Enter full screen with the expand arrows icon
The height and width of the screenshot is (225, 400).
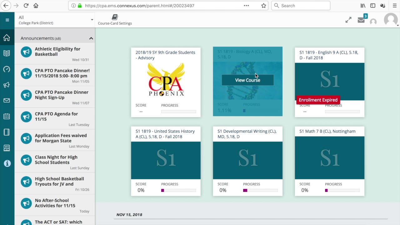(x=348, y=20)
